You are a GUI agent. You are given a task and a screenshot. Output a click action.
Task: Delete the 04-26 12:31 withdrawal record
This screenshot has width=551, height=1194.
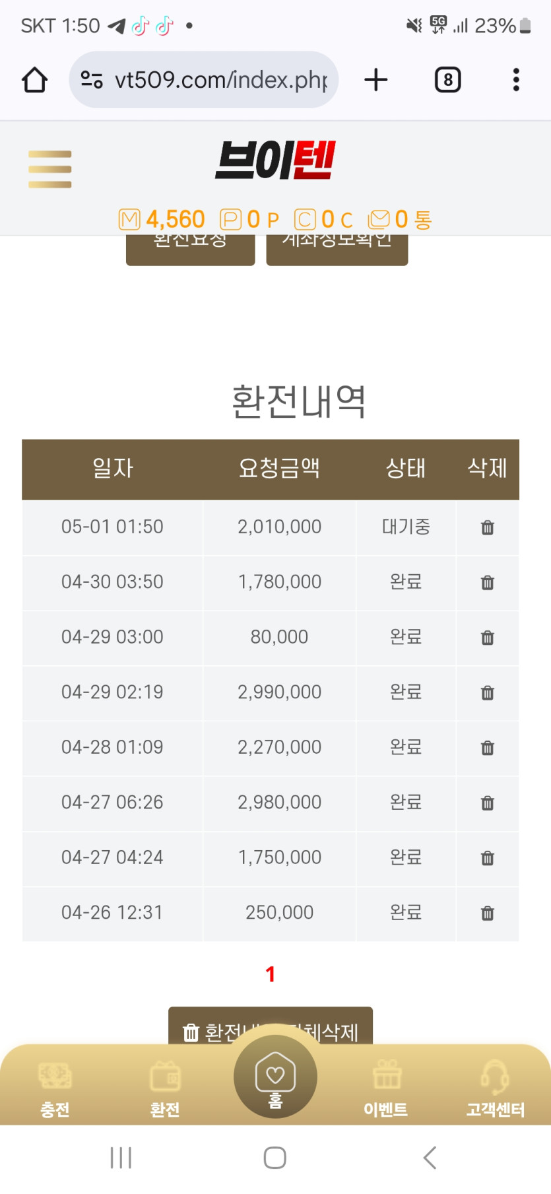point(487,913)
